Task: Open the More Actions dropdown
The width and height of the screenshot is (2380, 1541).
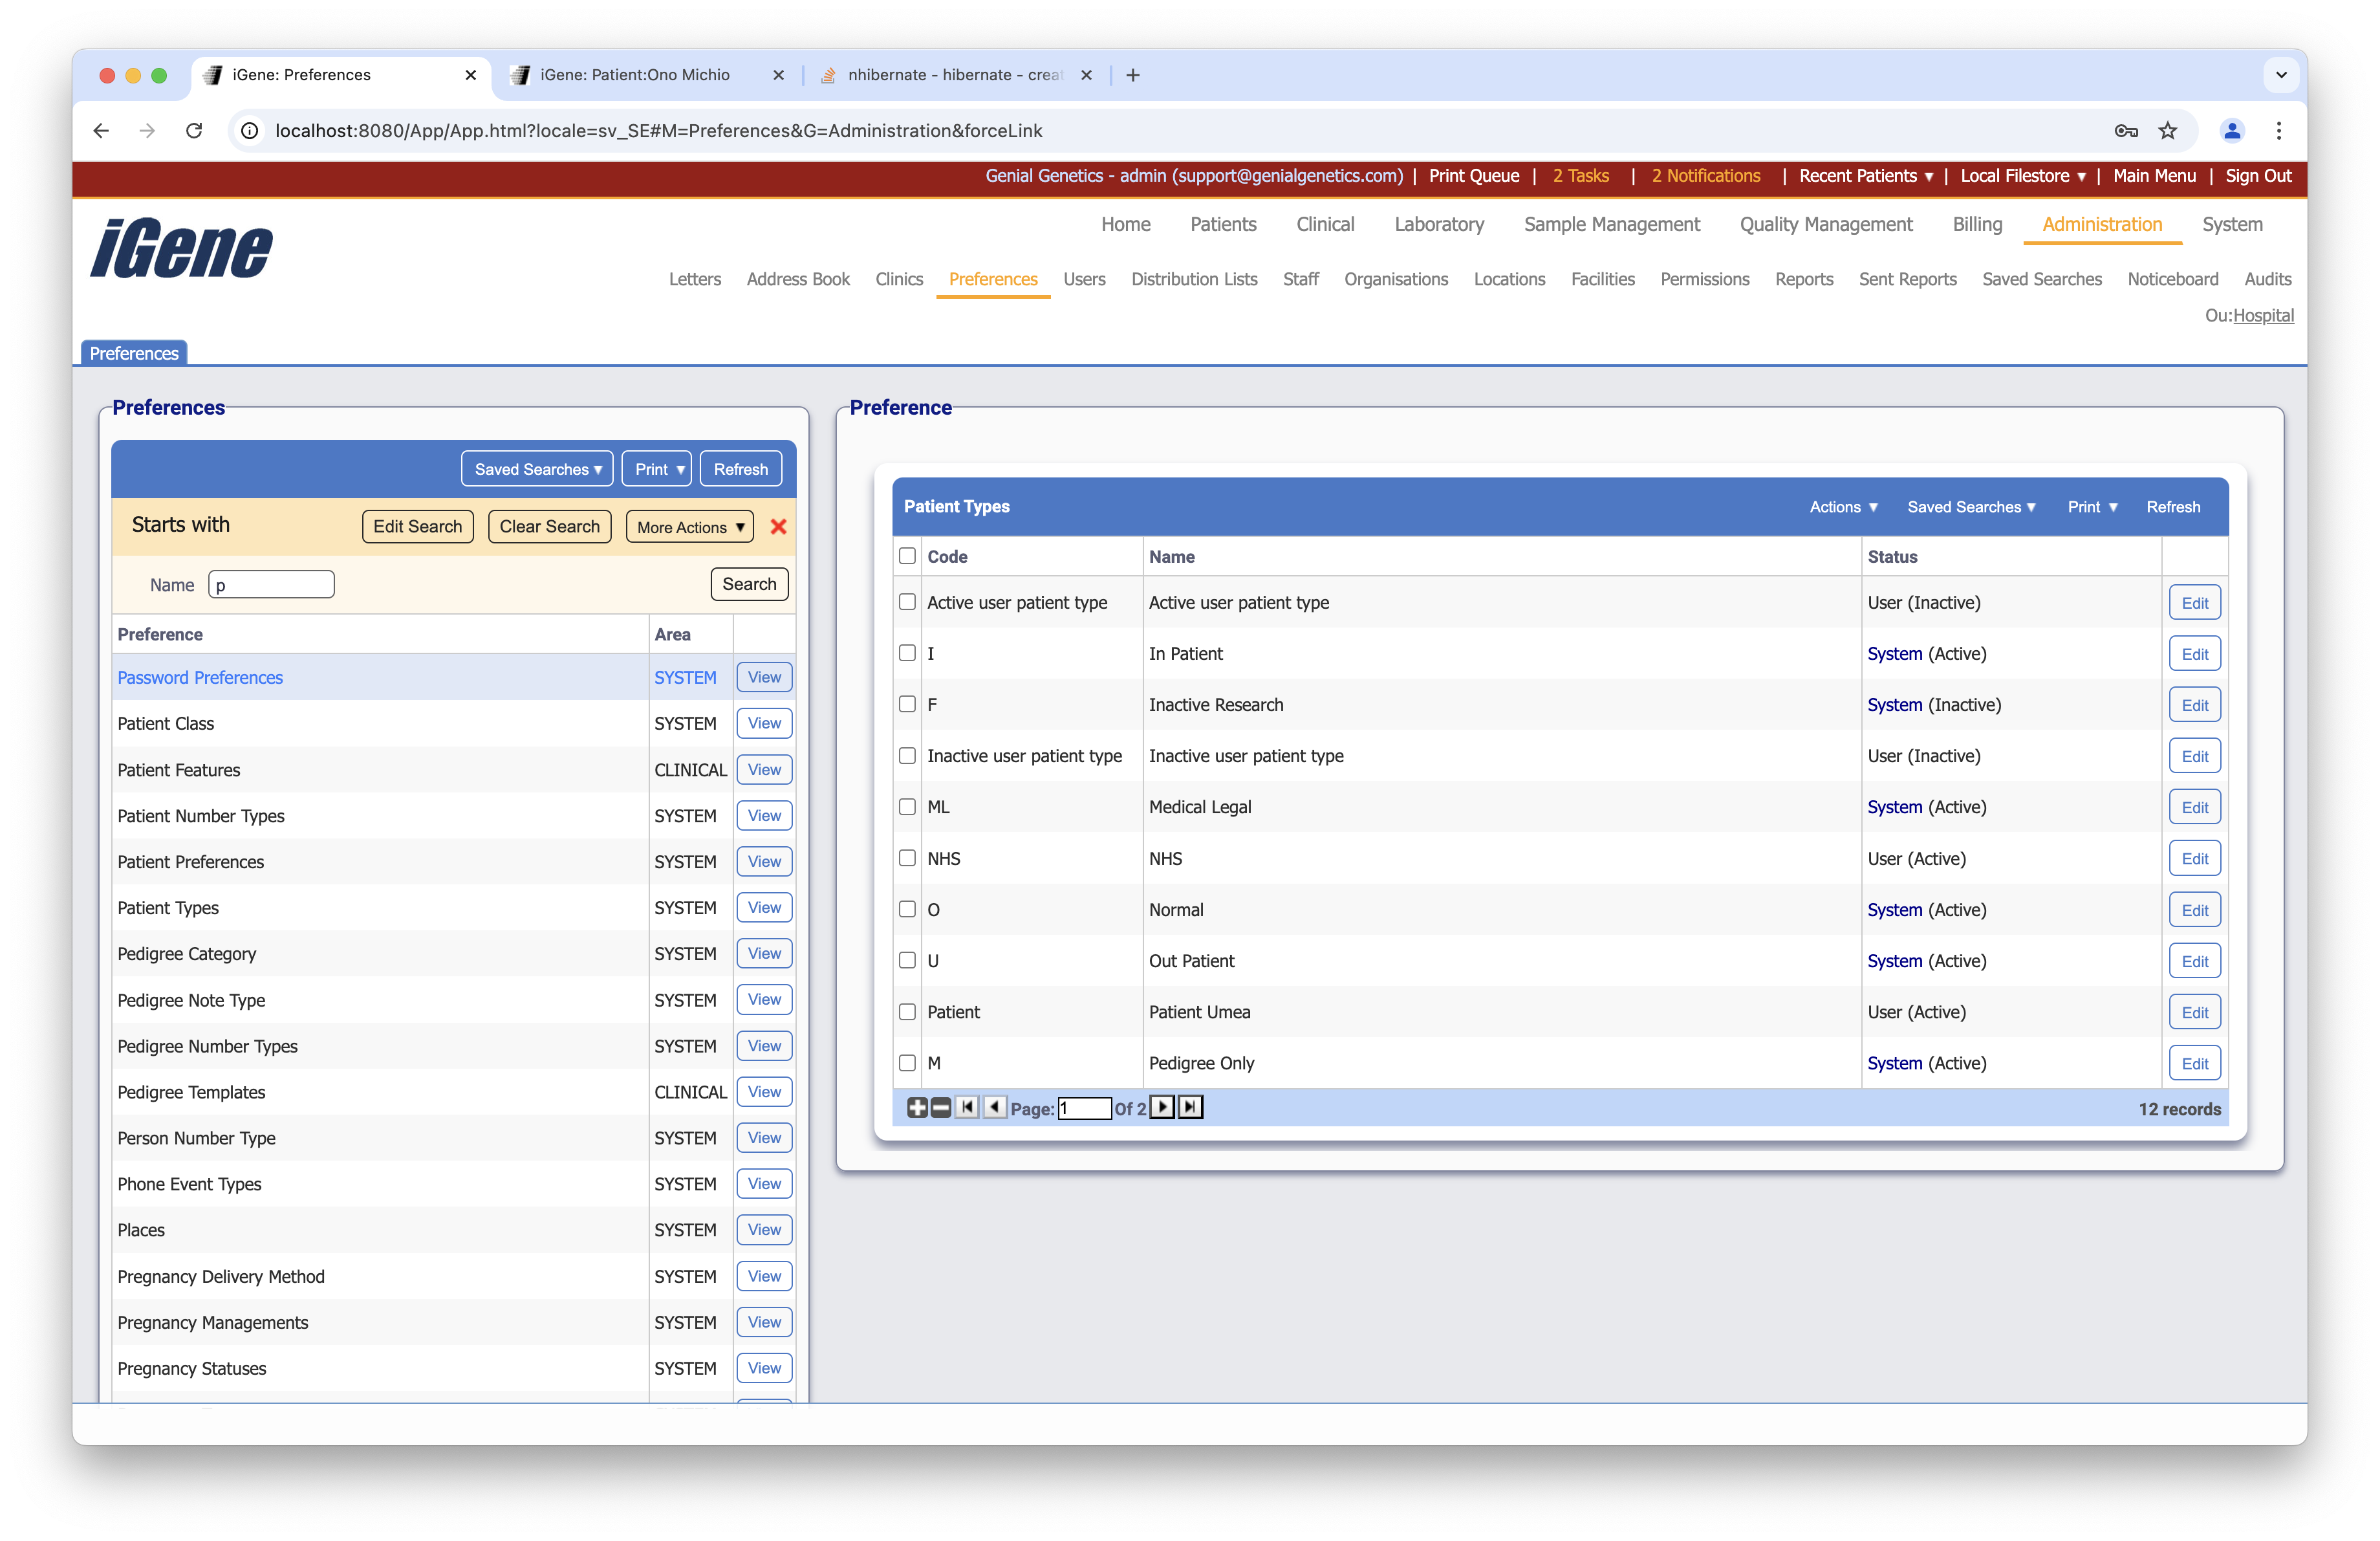Action: (x=690, y=527)
